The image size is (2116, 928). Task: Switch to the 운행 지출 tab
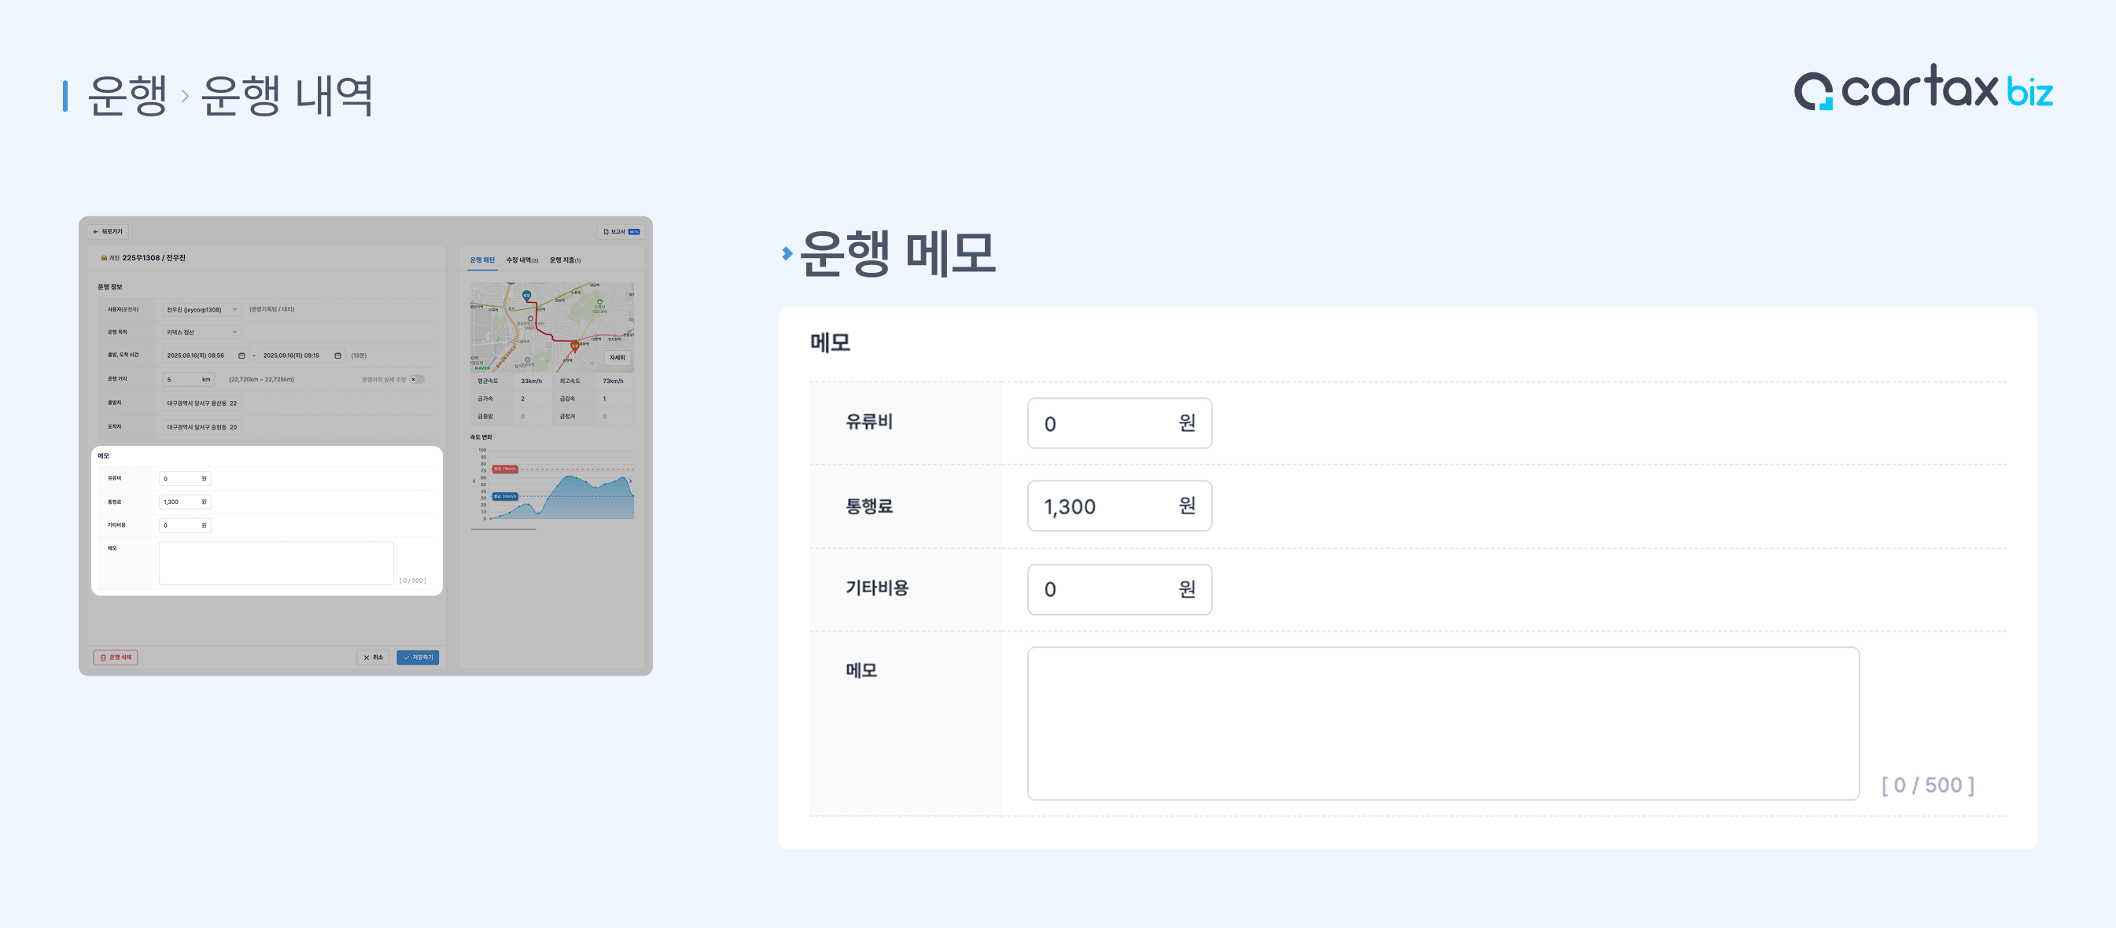[x=565, y=260]
